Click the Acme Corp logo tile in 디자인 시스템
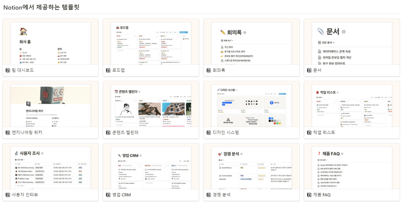The height and width of the screenshot is (205, 403). pos(228,121)
